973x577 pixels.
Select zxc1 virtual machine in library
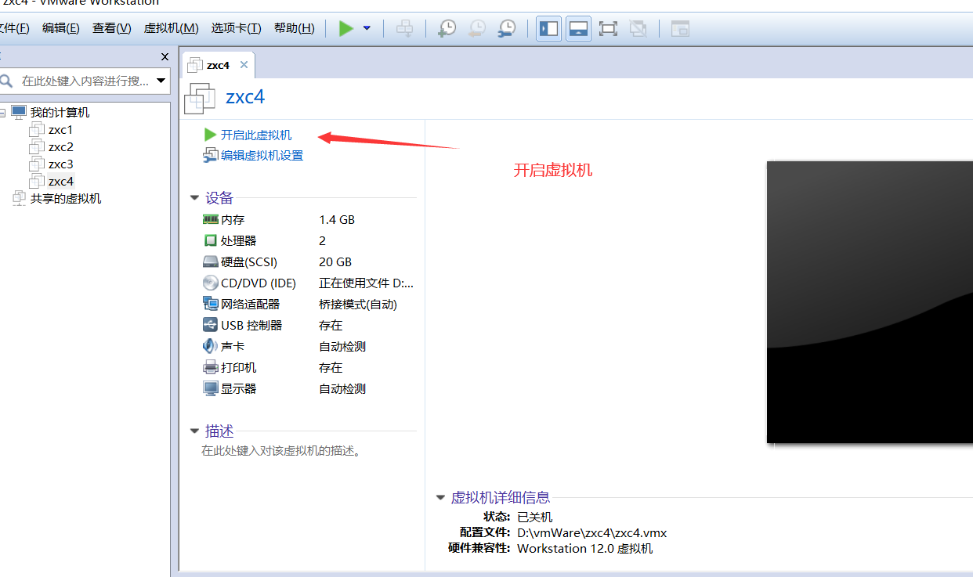(x=60, y=130)
